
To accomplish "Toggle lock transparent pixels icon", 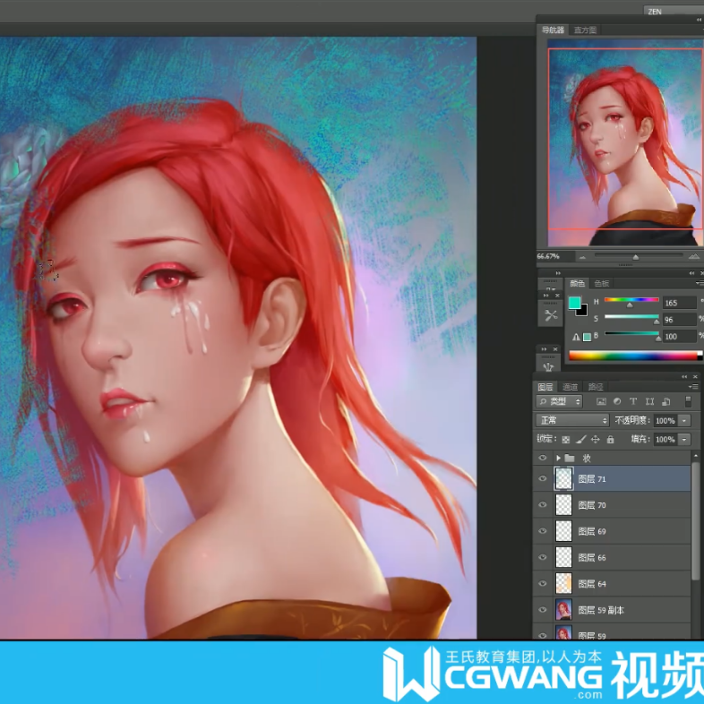I will point(566,440).
